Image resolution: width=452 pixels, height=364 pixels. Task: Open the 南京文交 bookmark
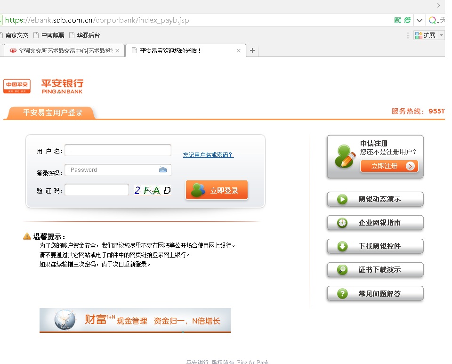[x=15, y=35]
